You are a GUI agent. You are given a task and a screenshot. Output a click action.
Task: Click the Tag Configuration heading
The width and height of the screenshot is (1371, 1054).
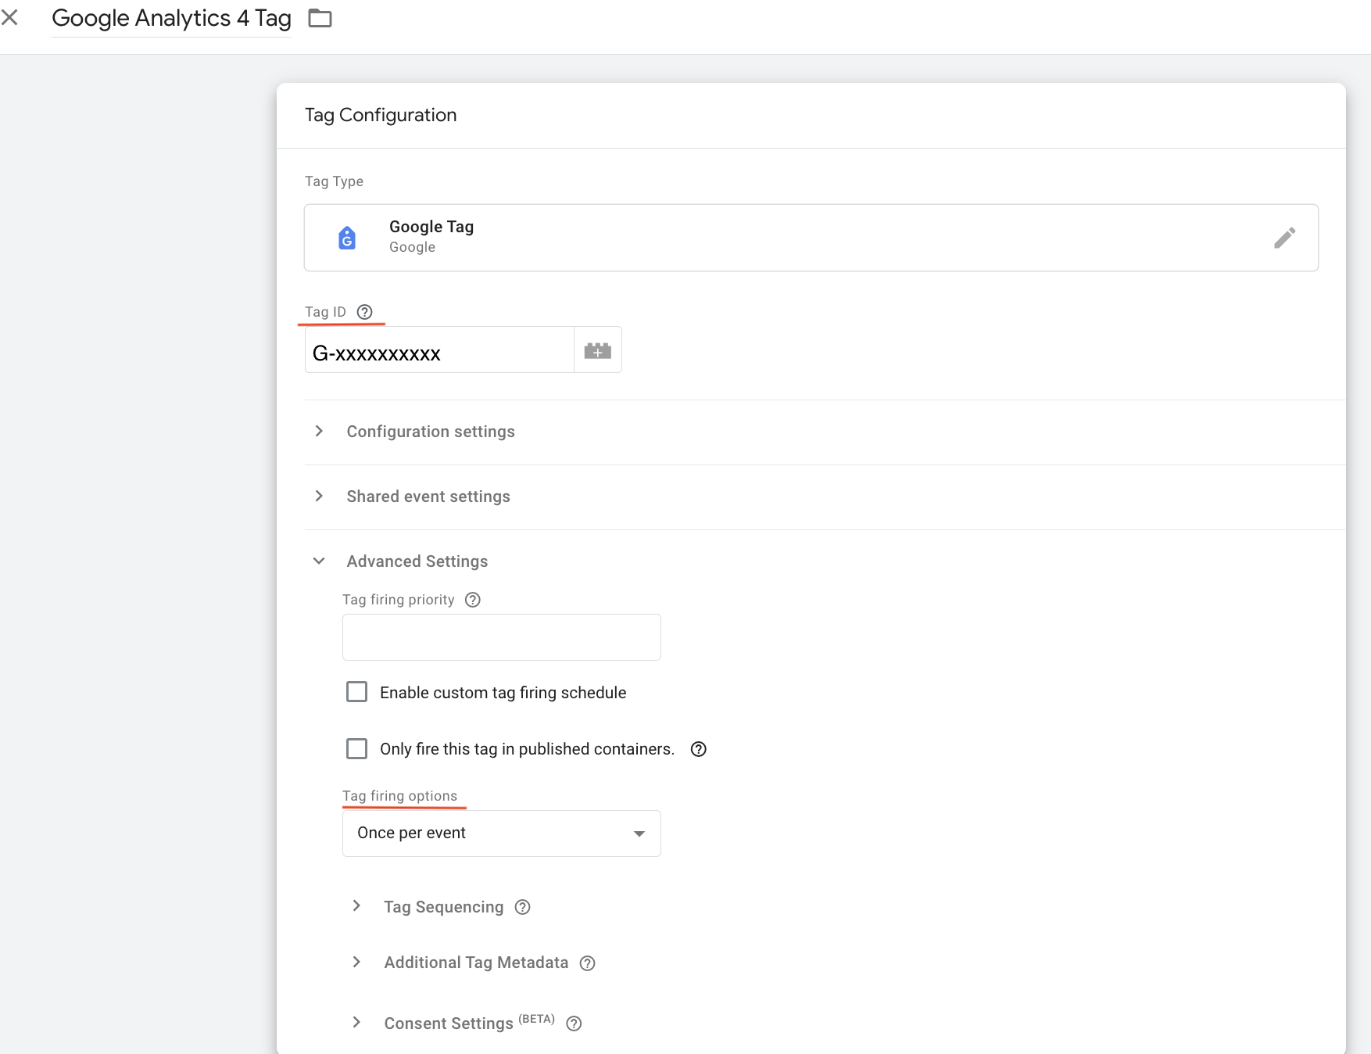coord(381,115)
